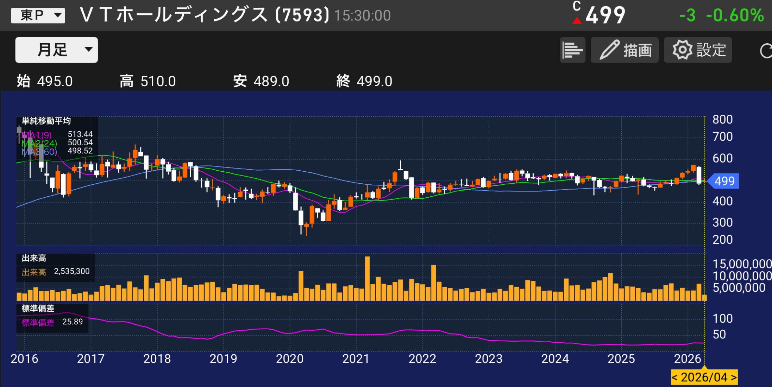
Task: Toggle the 標準偏差 indicator legend
Action: 37,322
